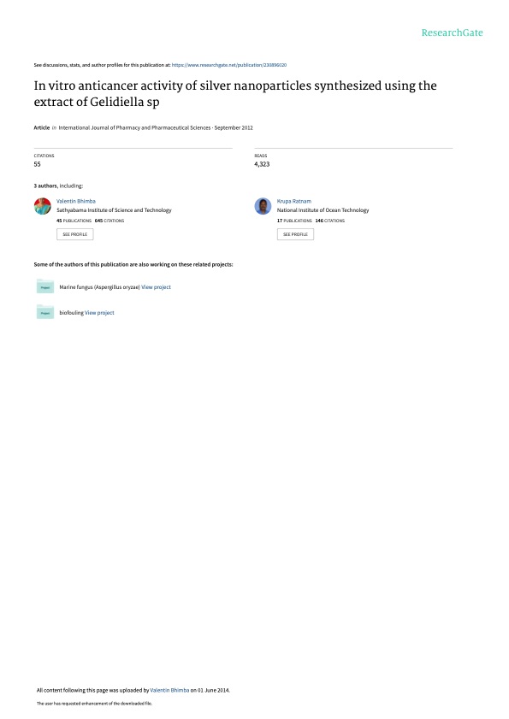Click Sathyabama Institute of Science and Technology affiliation

click(x=114, y=210)
